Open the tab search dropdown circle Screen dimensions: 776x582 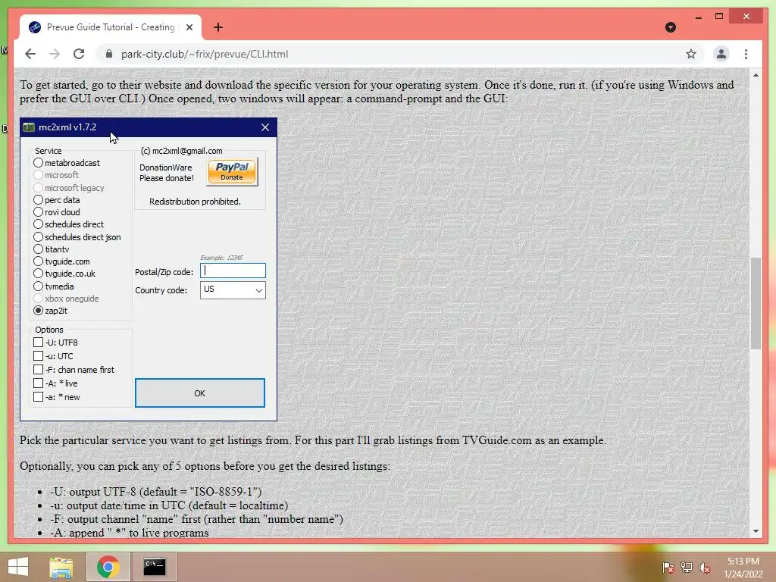click(x=671, y=27)
